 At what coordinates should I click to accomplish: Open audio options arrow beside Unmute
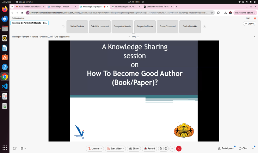click(102, 148)
